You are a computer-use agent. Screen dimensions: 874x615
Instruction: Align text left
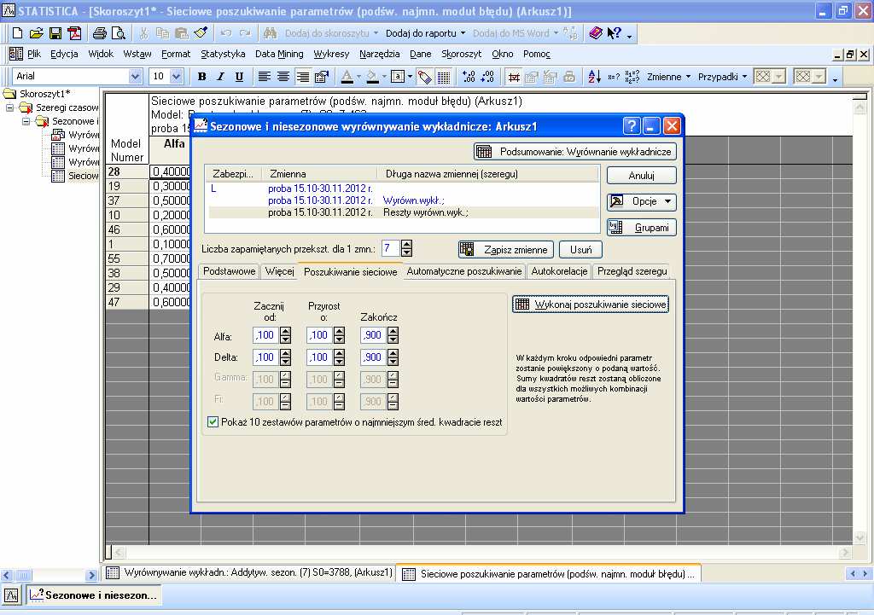(x=265, y=77)
